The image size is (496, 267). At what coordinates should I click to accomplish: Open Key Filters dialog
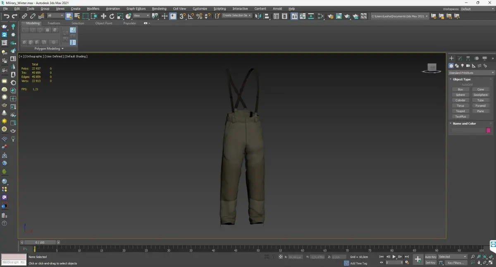tap(456, 263)
